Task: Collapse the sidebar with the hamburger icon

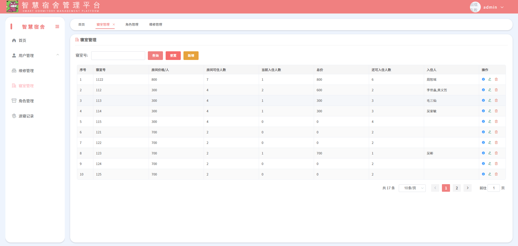Action: click(x=57, y=26)
